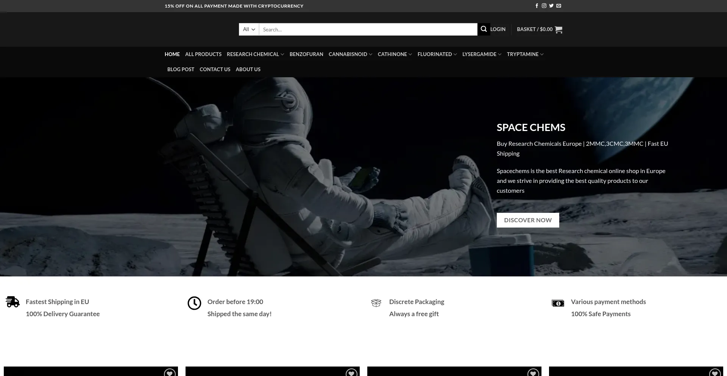Expand the Research Chemical menu
Image resolution: width=727 pixels, height=376 pixels.
255,54
